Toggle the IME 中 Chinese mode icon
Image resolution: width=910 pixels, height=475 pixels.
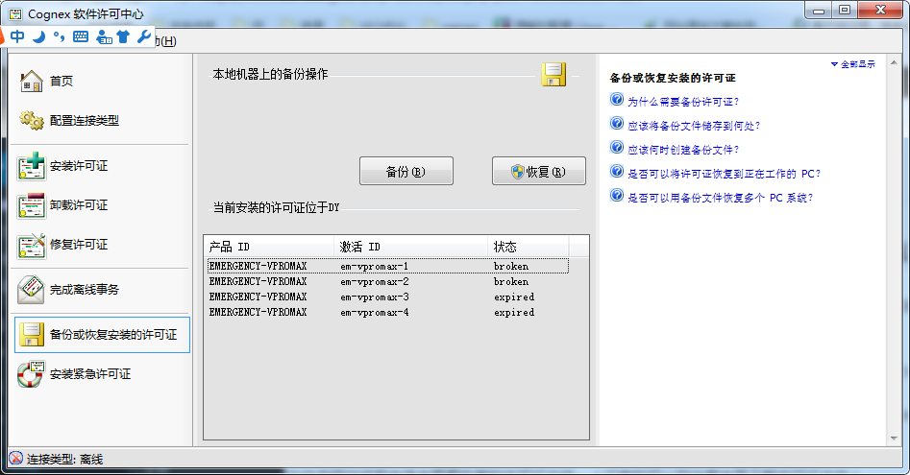pos(17,36)
